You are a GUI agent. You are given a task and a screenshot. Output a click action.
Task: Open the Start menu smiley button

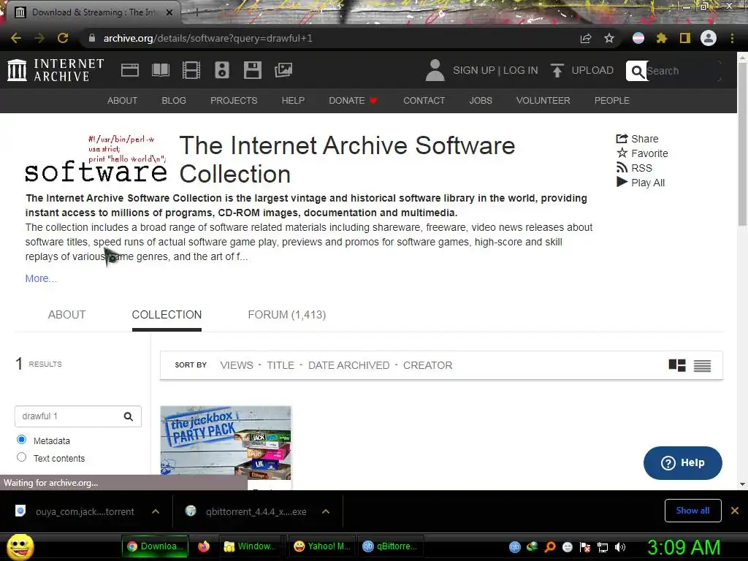click(x=20, y=546)
